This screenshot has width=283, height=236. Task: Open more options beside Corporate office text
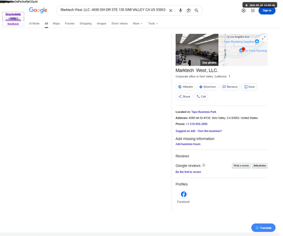click(229, 76)
